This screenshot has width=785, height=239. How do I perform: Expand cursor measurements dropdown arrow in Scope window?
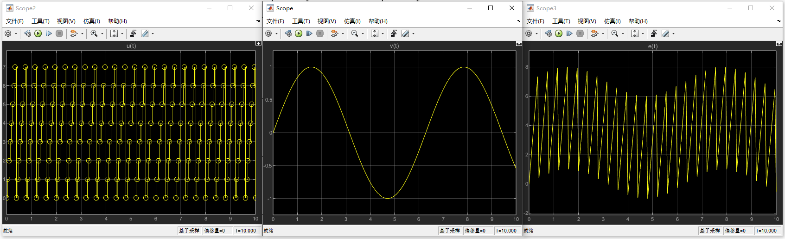click(x=414, y=33)
